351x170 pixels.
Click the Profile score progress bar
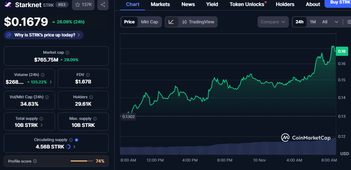pos(81,161)
